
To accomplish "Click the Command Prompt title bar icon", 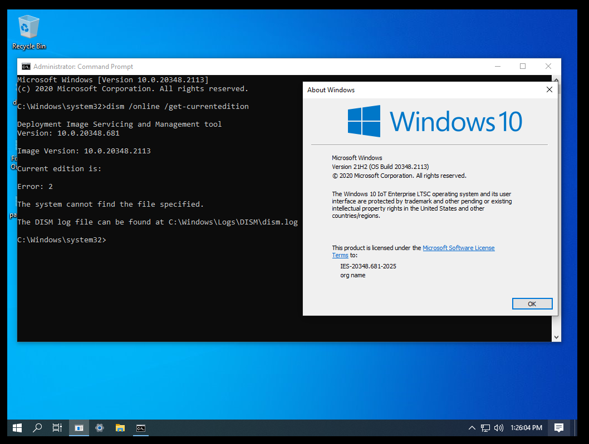I will [x=26, y=67].
